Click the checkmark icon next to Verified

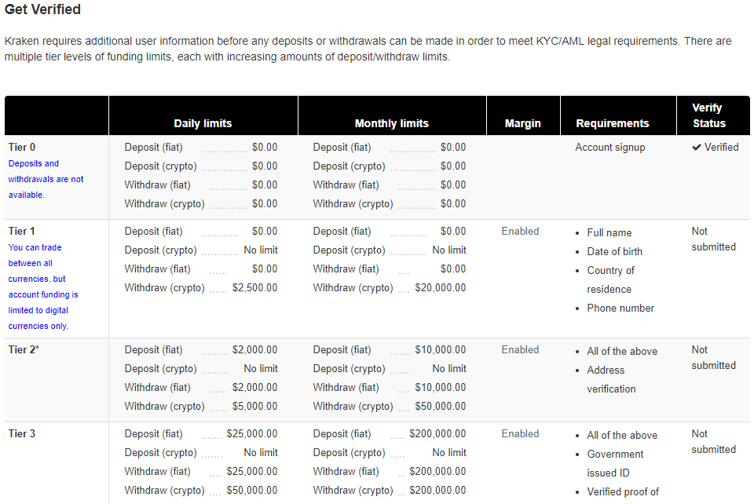pyautogui.click(x=697, y=148)
